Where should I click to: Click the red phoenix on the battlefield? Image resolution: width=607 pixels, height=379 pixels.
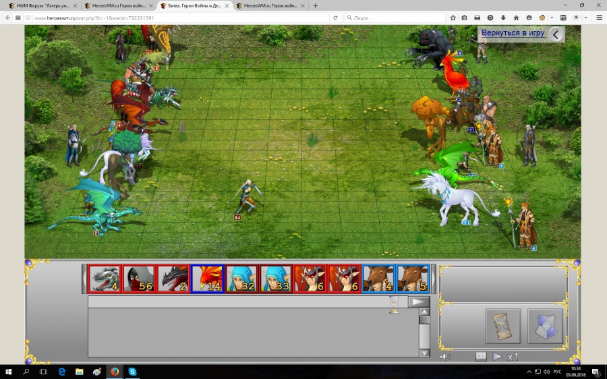click(457, 74)
